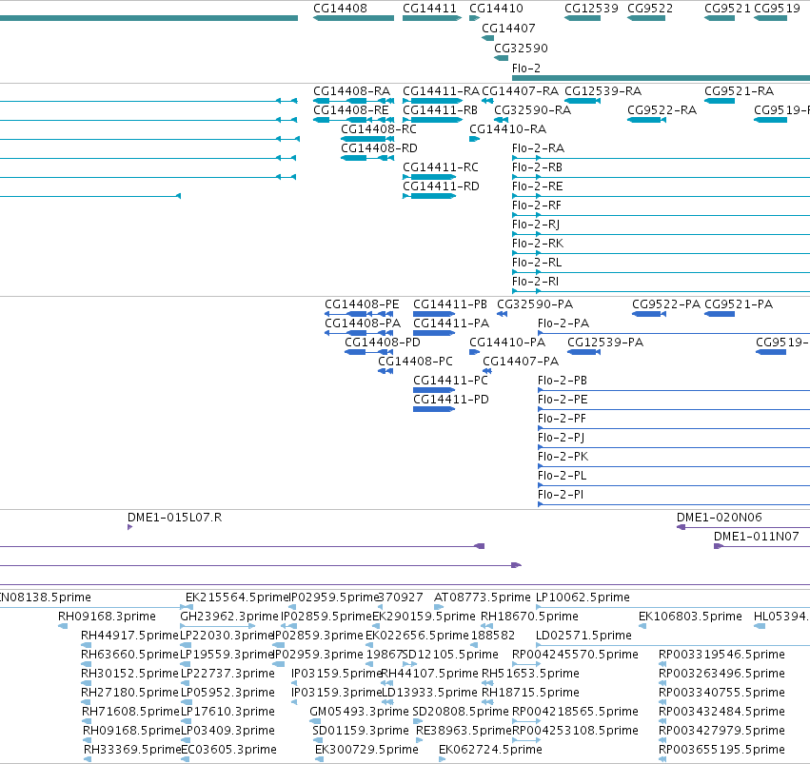Open transcript Flo-2-RK
Viewport: 810px width, 764px height.
[x=537, y=245]
